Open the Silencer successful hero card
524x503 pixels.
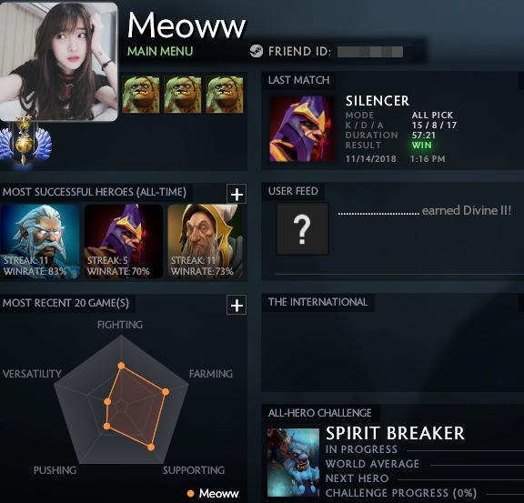tap(124, 241)
